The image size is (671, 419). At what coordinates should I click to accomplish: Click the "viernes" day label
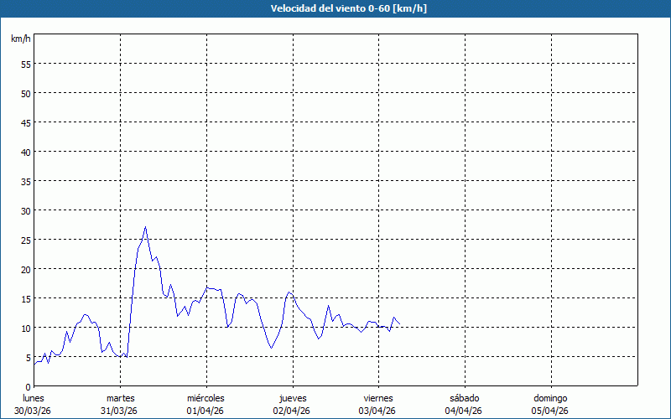(x=378, y=398)
